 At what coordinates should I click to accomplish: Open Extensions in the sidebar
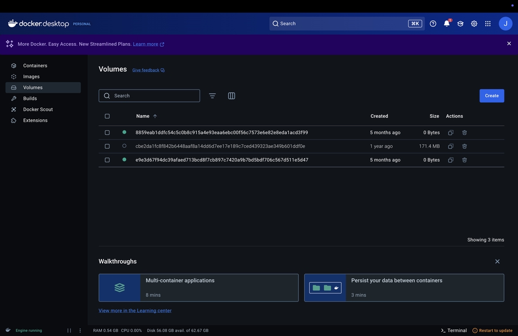pos(43,120)
